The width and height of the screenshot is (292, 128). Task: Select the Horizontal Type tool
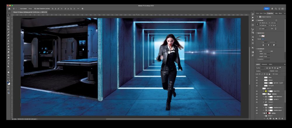[8, 63]
